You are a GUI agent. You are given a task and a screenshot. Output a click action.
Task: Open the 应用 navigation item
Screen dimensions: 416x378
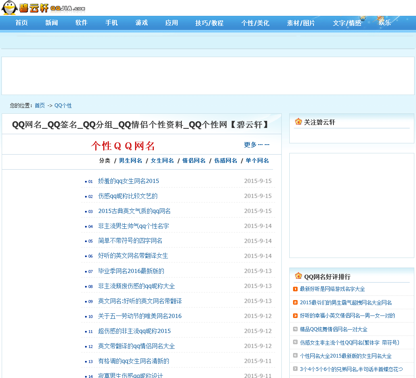coord(171,23)
